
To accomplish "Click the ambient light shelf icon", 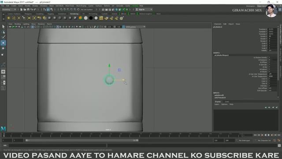I will pos(8,18).
